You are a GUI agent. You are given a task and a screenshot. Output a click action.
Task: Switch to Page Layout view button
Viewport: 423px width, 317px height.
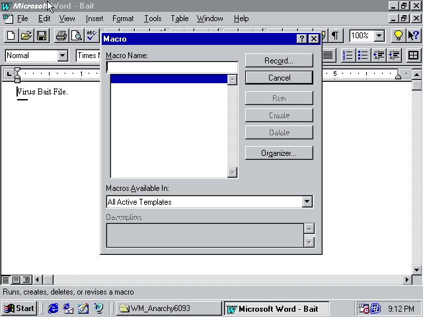pyautogui.click(x=17, y=280)
